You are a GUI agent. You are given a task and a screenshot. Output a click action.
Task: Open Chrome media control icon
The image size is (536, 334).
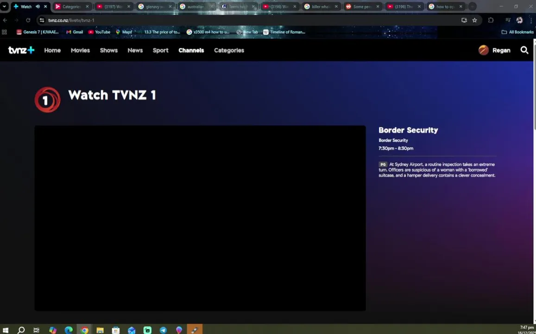pyautogui.click(x=508, y=20)
